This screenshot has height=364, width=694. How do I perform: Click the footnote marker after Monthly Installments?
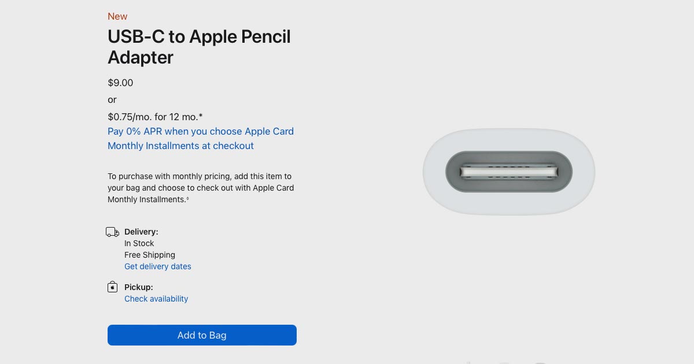(x=187, y=199)
